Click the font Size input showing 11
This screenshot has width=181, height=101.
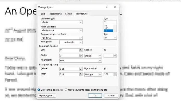110,22
